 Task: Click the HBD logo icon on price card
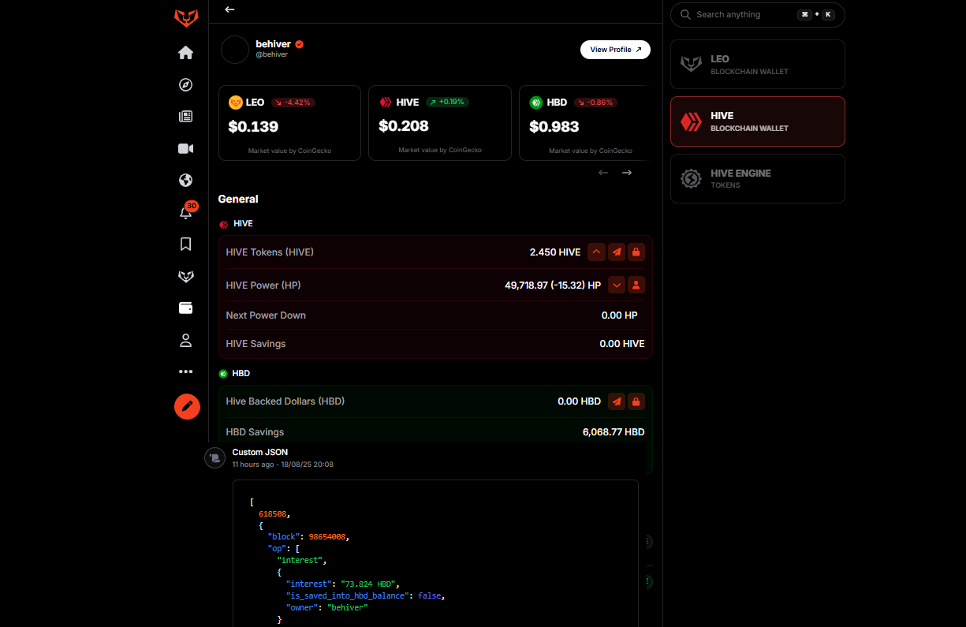(536, 103)
